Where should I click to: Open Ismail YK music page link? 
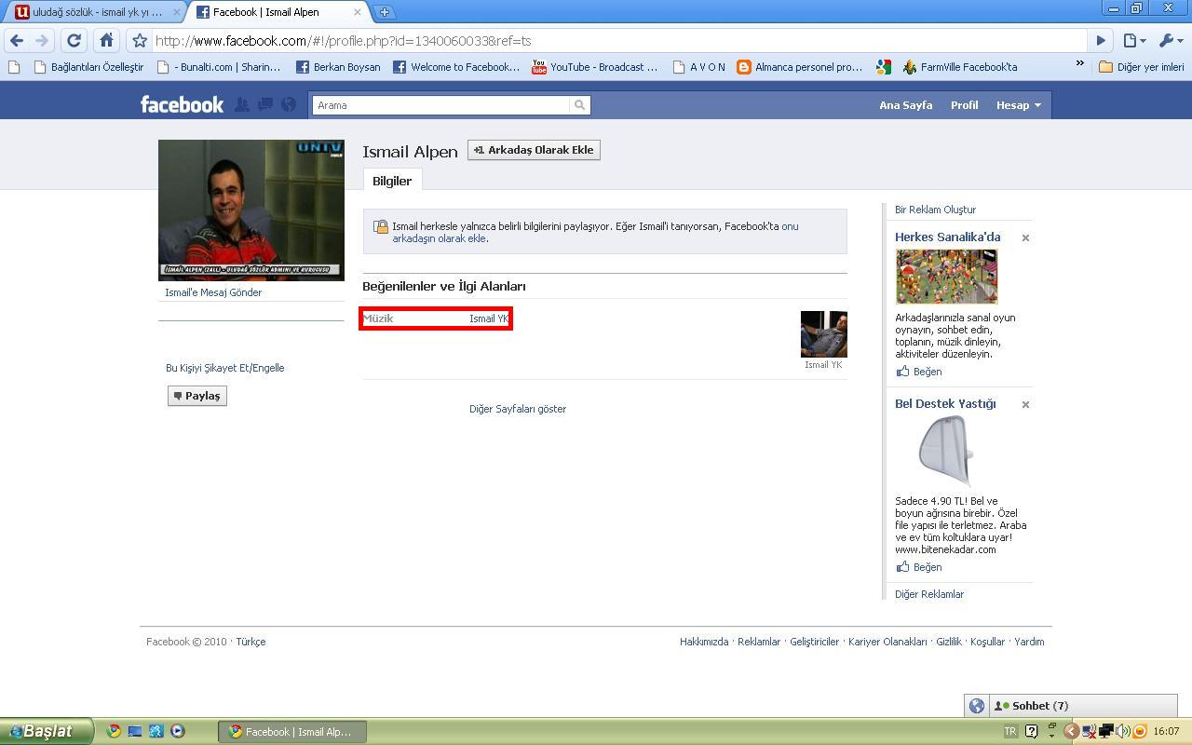489,318
